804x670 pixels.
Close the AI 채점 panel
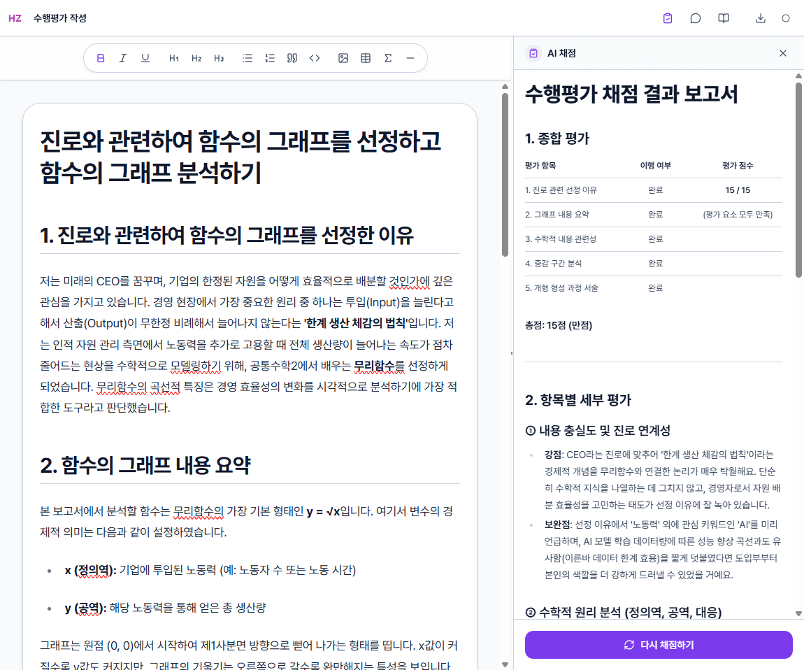point(783,53)
